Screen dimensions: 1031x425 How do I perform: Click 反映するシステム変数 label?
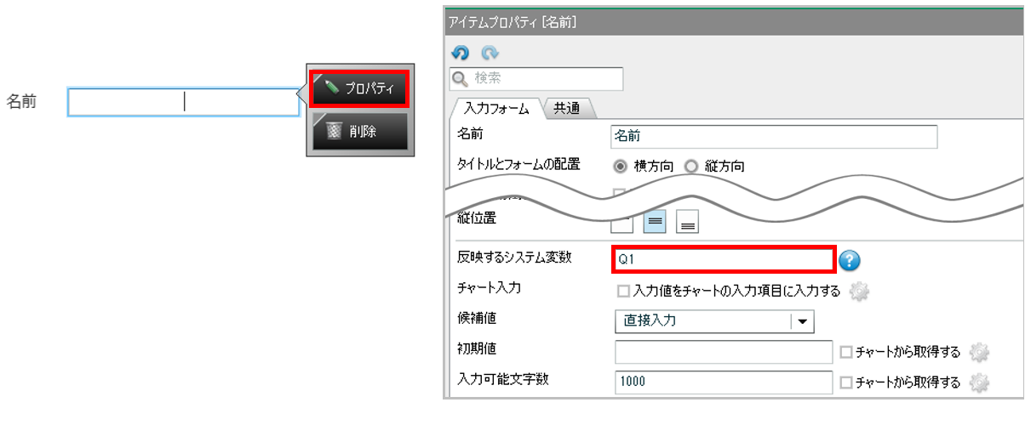pyautogui.click(x=514, y=258)
